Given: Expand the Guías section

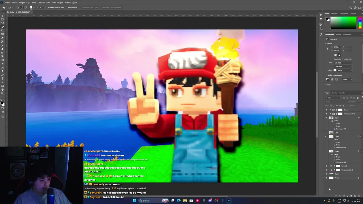Looking at the screenshot, I should tap(326, 85).
